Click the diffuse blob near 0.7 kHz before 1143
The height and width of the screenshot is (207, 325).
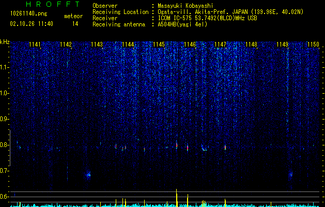pyautogui.click(x=88, y=175)
